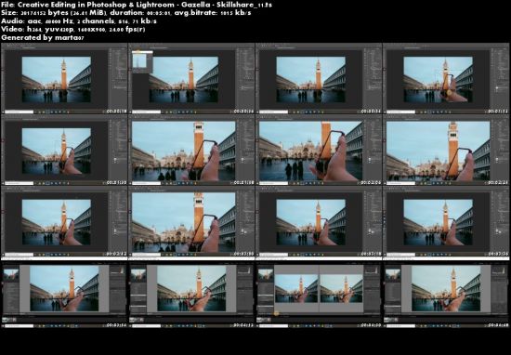This screenshot has height=355, width=511.
Task: Open the third thumbnail in the third row
Action: 319,221
